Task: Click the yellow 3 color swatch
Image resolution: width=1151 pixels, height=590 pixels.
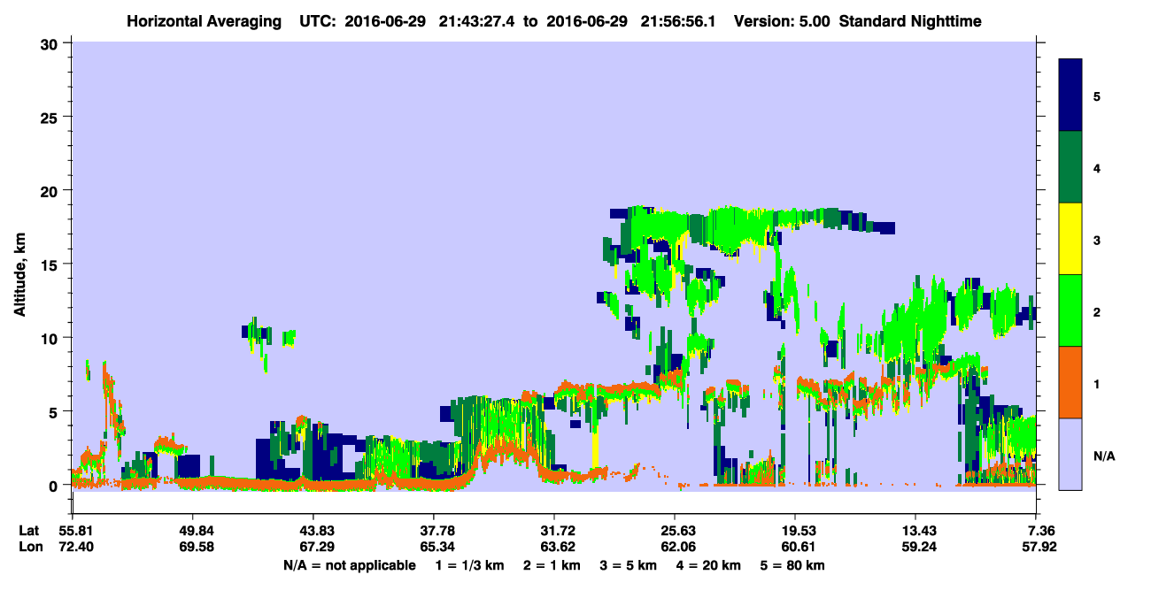Action: [x=1071, y=239]
